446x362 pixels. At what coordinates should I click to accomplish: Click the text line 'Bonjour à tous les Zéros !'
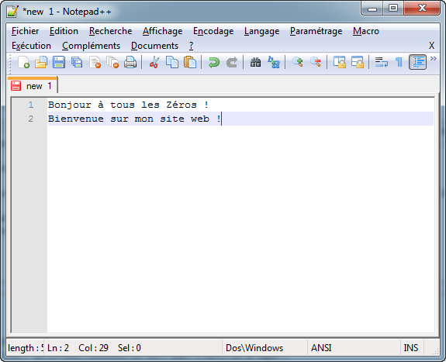point(128,105)
